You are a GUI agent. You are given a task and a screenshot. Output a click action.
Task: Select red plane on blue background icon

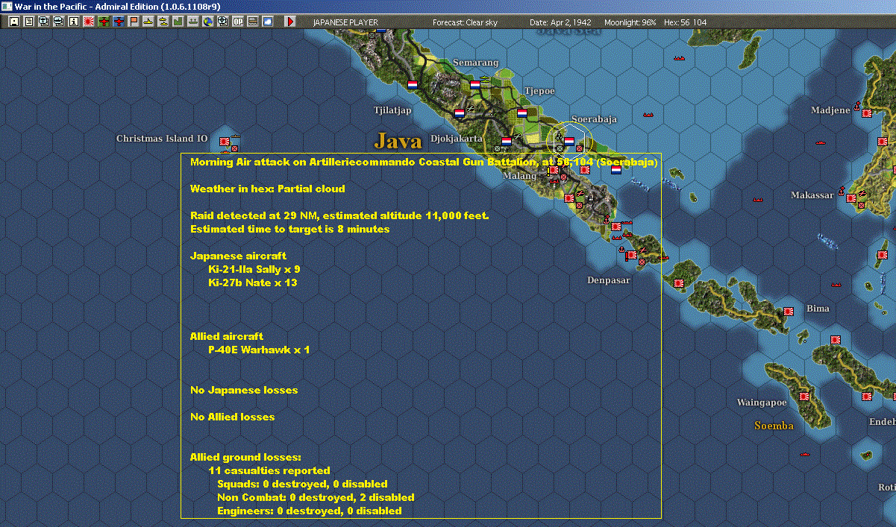pyautogui.click(x=119, y=22)
